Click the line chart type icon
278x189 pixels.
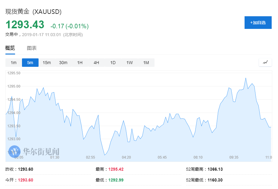(265, 62)
